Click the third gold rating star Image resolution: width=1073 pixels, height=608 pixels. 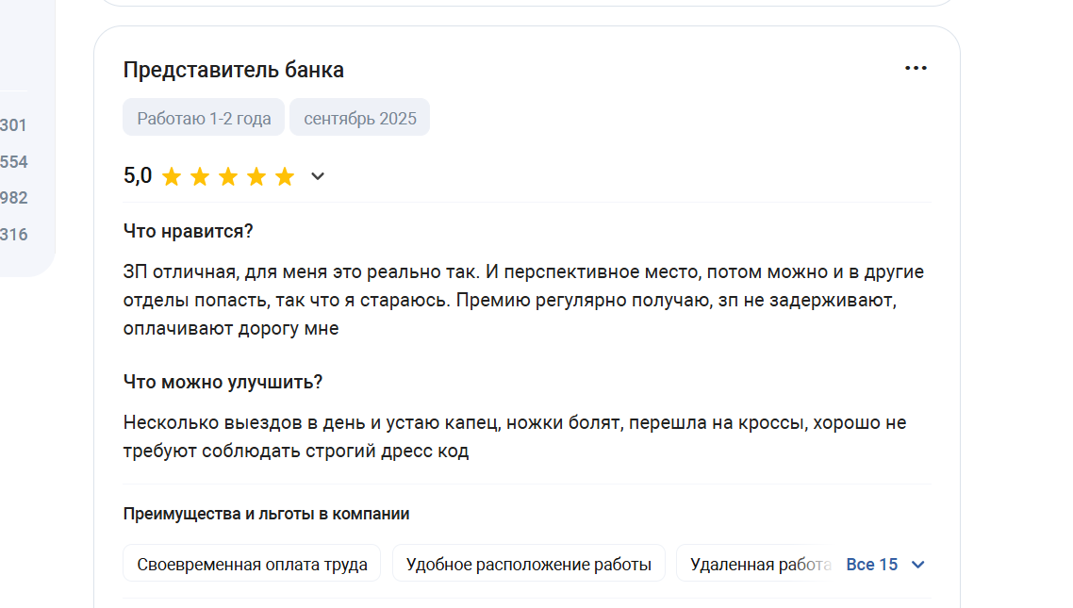[x=228, y=177]
